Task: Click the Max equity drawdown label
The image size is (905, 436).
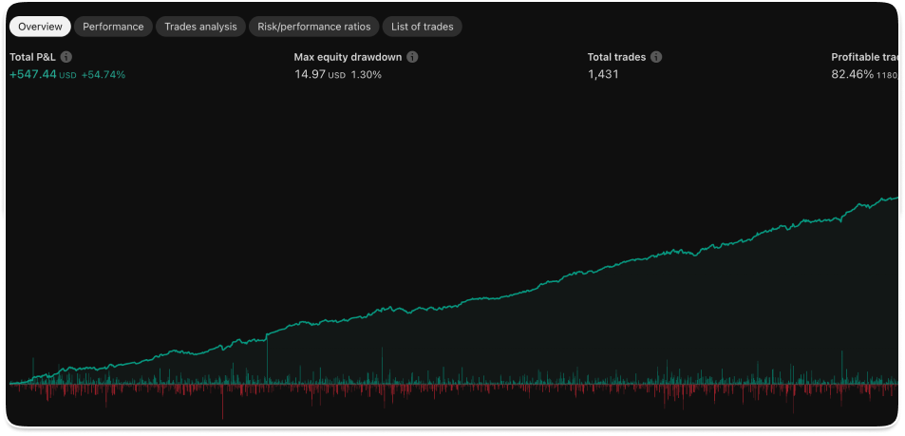Action: click(x=348, y=57)
